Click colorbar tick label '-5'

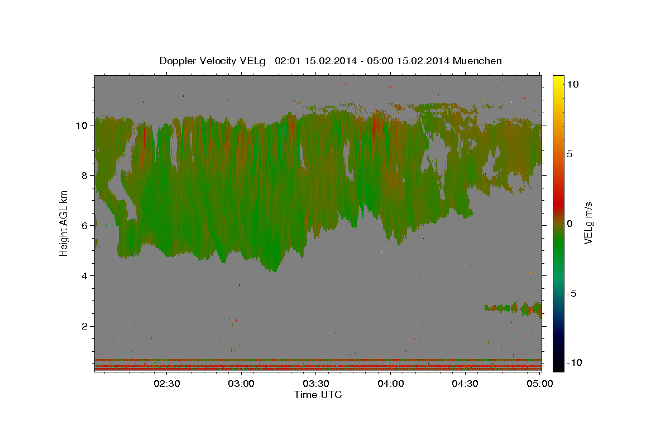click(x=572, y=293)
